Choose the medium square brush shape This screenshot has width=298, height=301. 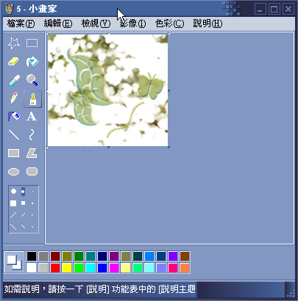(x=23, y=203)
